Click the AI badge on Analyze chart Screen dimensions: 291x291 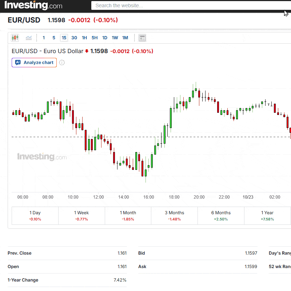tap(18, 63)
